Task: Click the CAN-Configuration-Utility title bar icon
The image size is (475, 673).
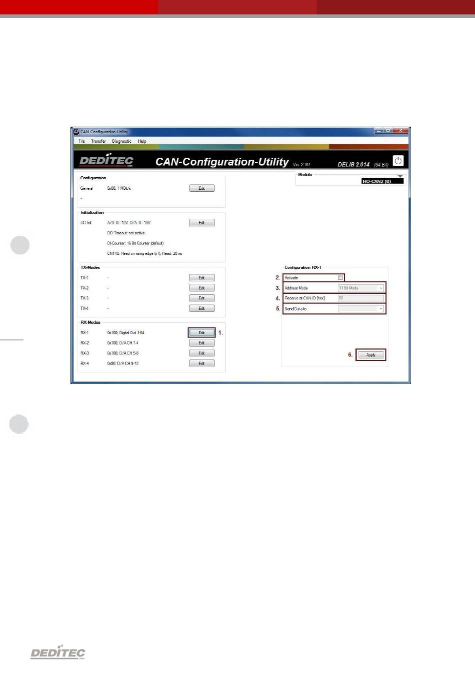Action: pos(76,132)
